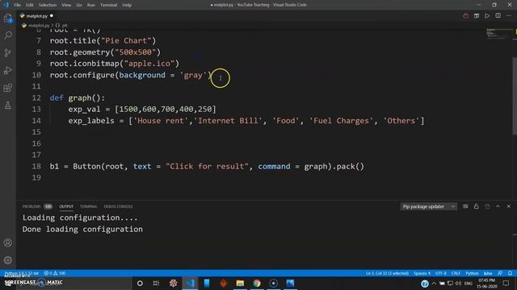Clear the output panel
This screenshot has width=517, height=290.
coord(465,206)
